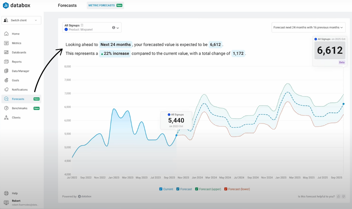The height and width of the screenshot is (209, 352).
Task: Click the 6,612 forecasted value chip
Action: pos(216,45)
